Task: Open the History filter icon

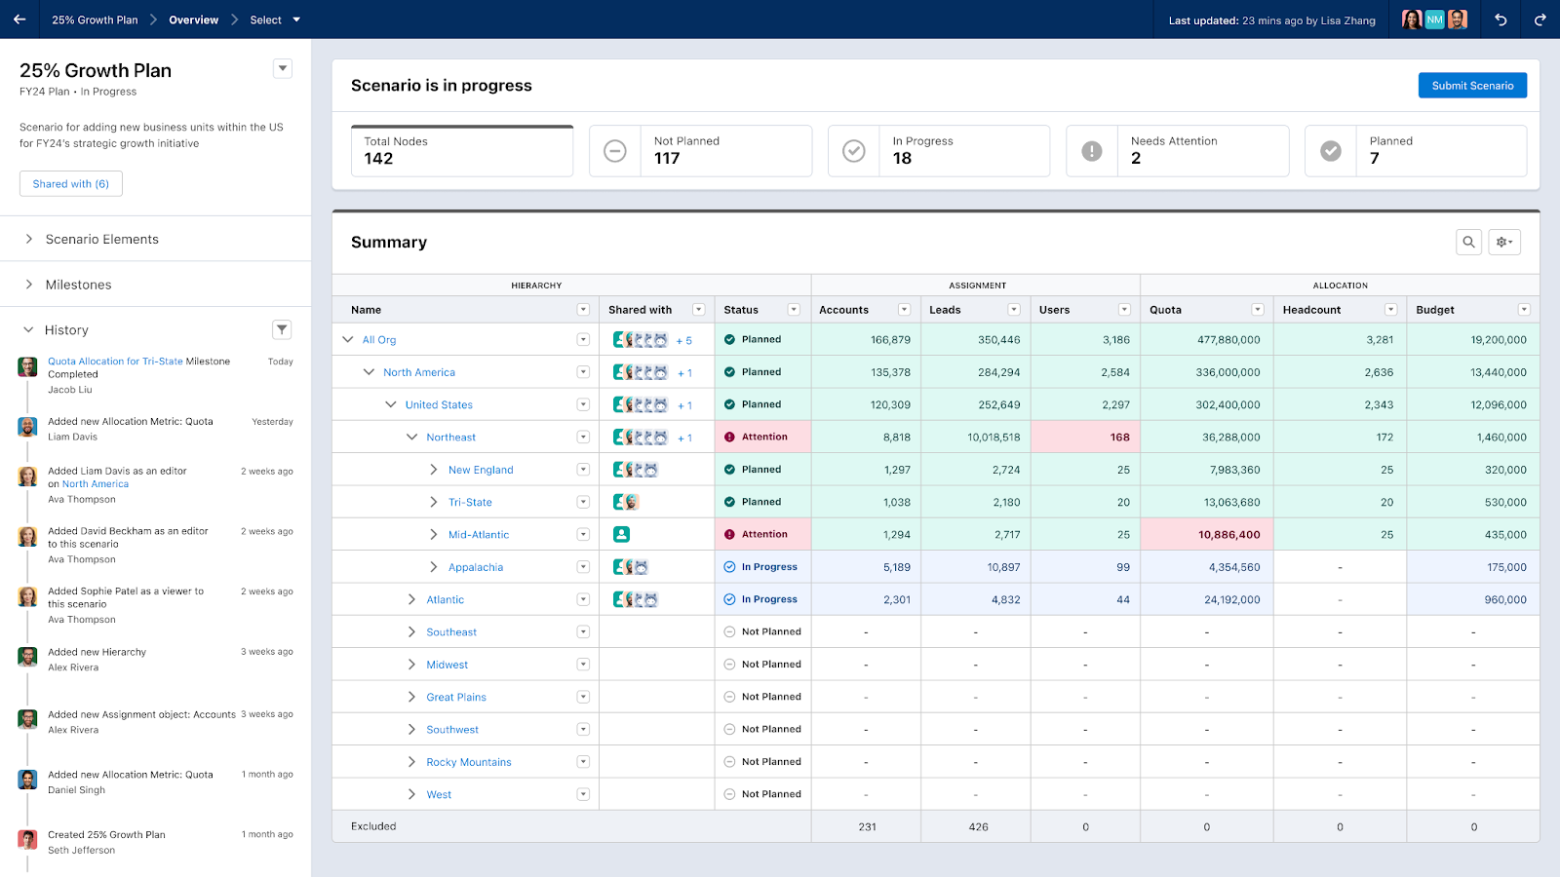Action: pos(282,329)
